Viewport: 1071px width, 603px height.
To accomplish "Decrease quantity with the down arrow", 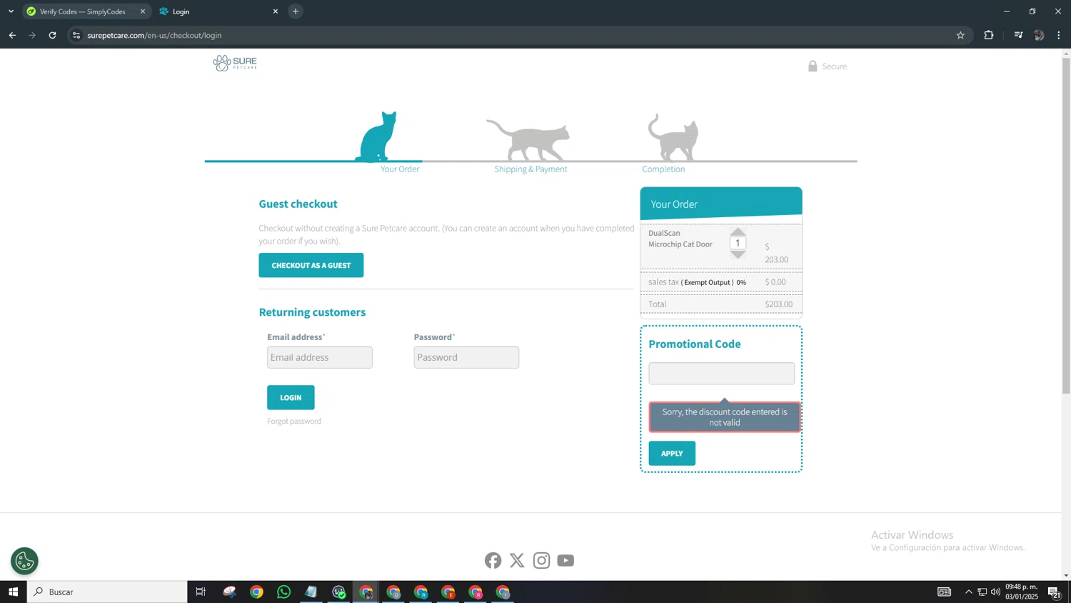I will 738,254.
